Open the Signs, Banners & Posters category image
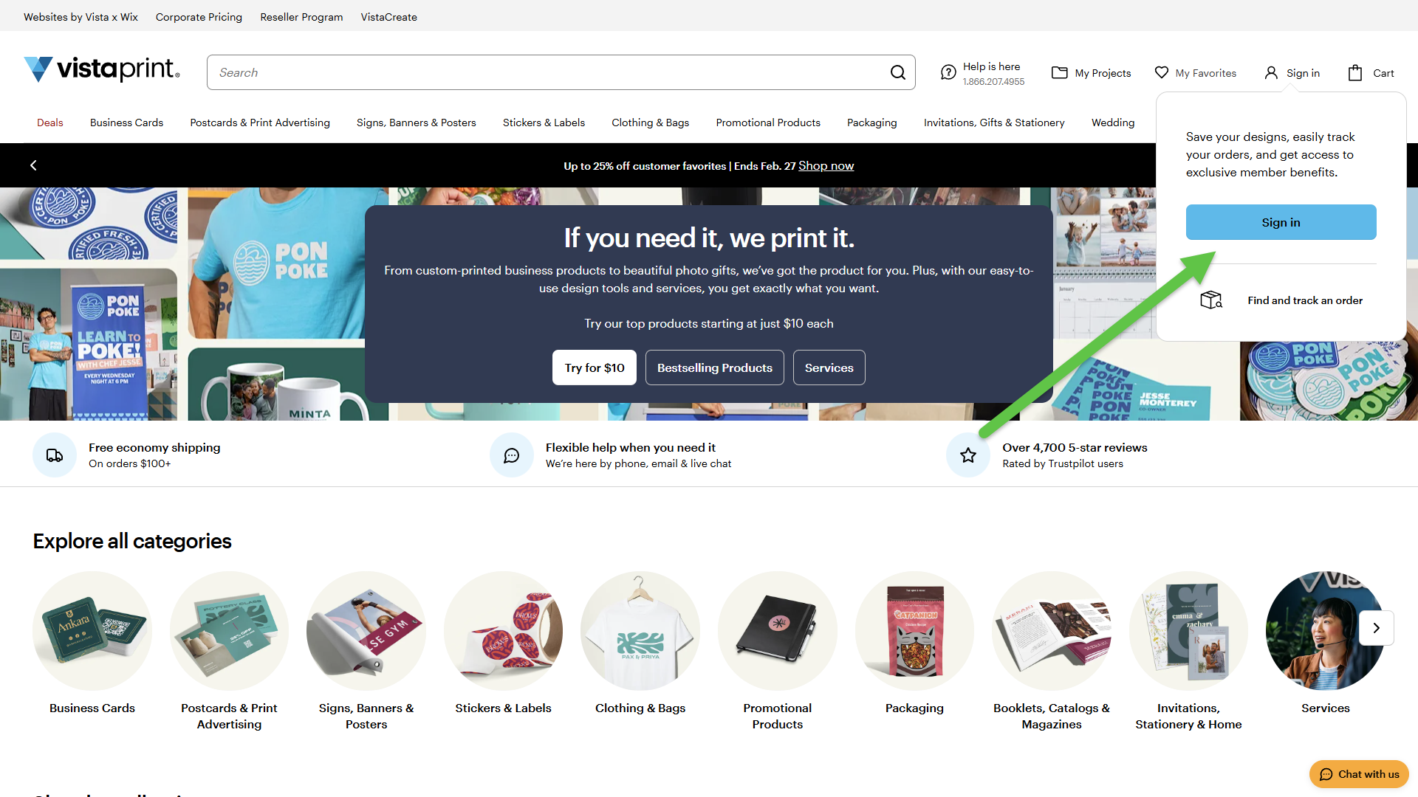Viewport: 1418px width, 797px height. pyautogui.click(x=366, y=631)
